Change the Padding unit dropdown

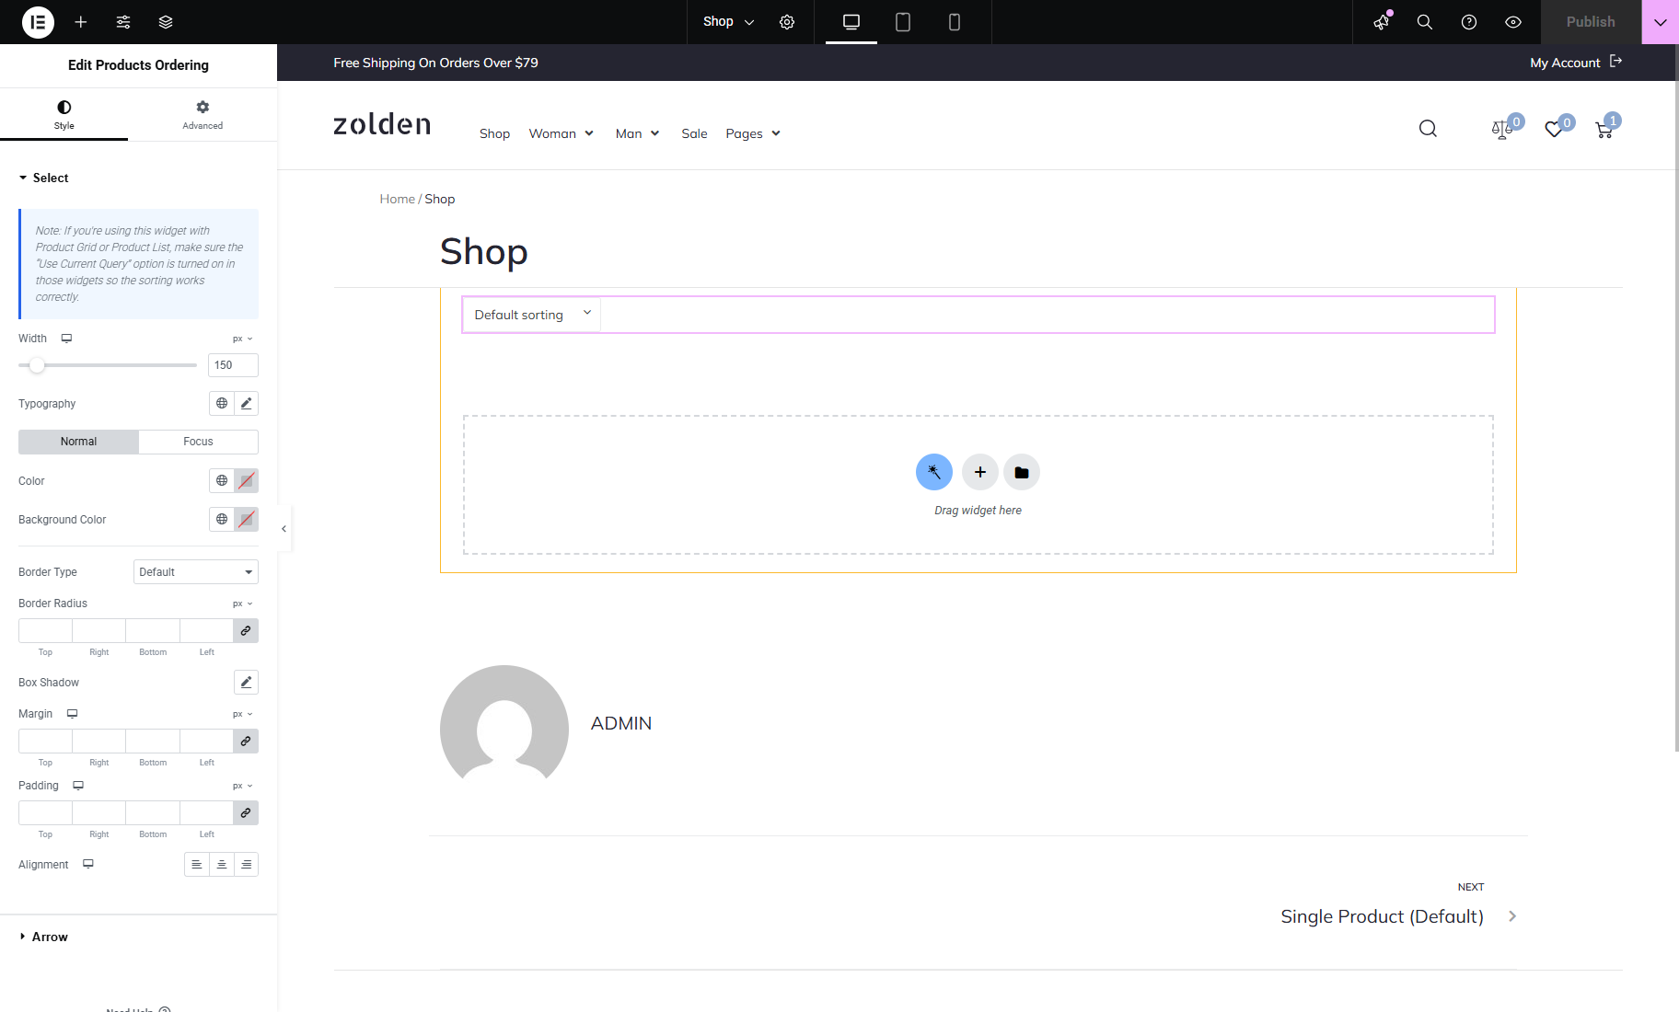[243, 786]
